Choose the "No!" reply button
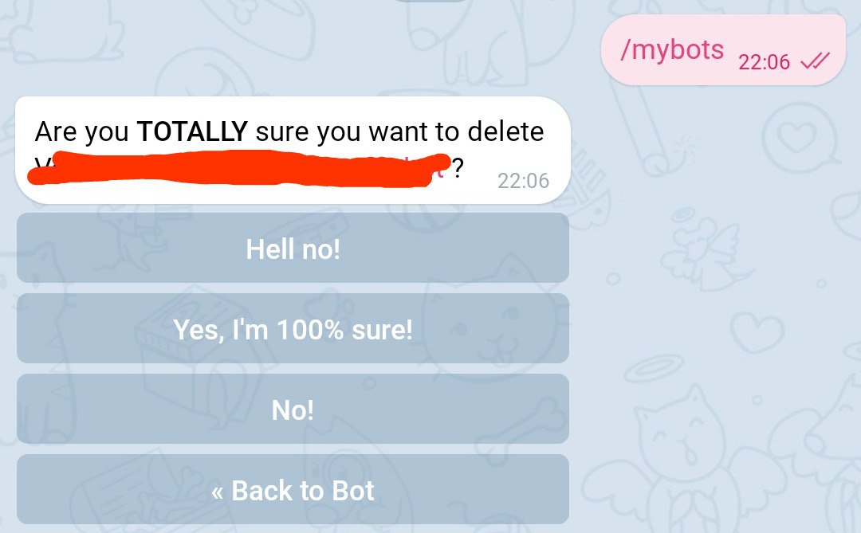 [x=293, y=409]
